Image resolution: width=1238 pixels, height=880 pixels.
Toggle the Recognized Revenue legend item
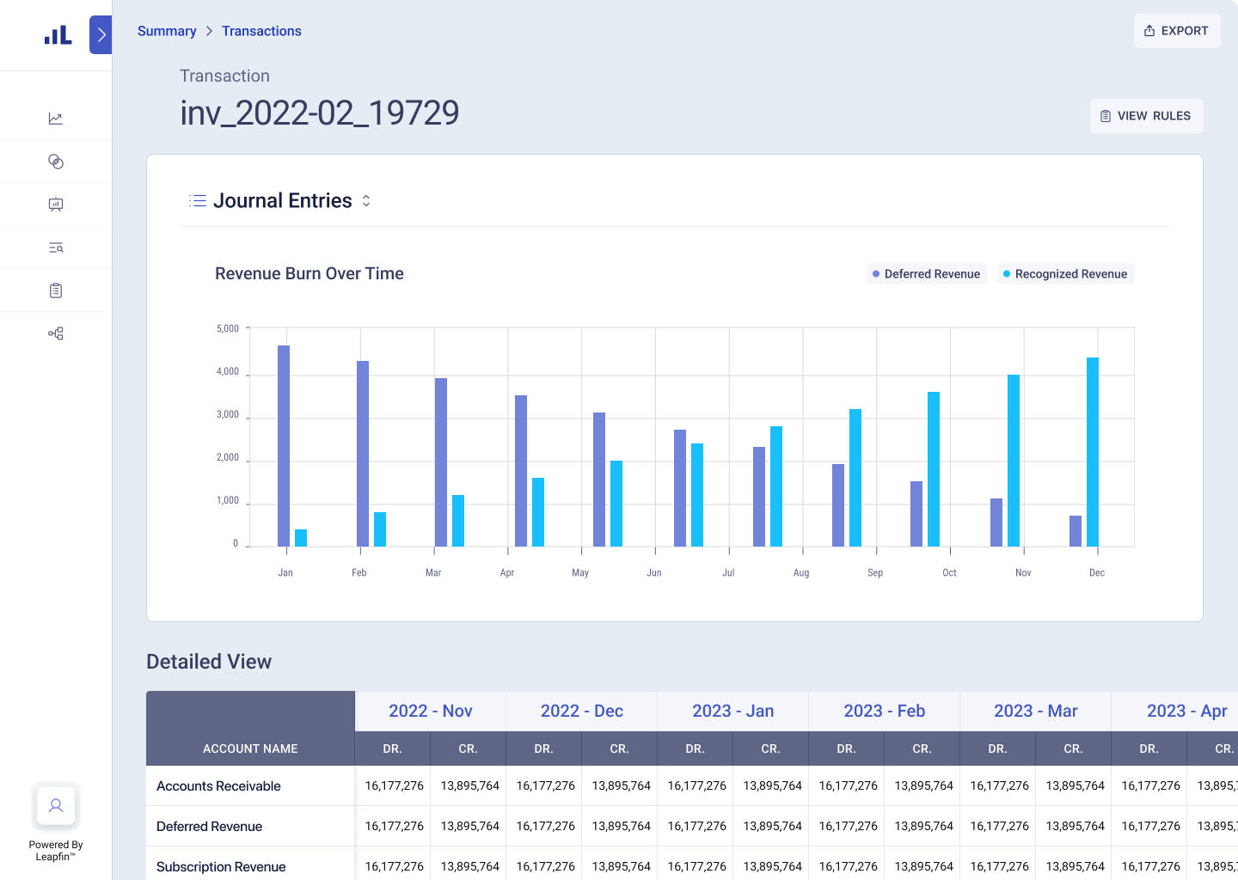click(1065, 273)
